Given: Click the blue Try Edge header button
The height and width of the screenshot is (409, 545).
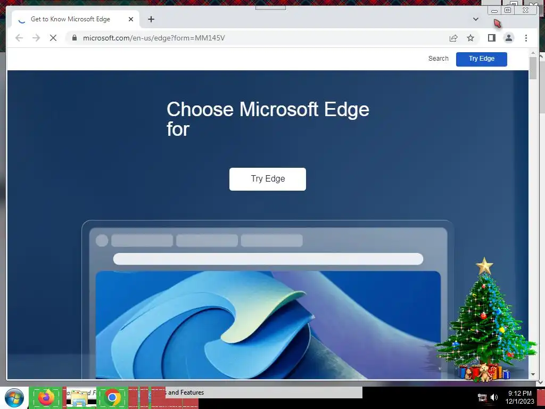Looking at the screenshot, I should tap(481, 59).
